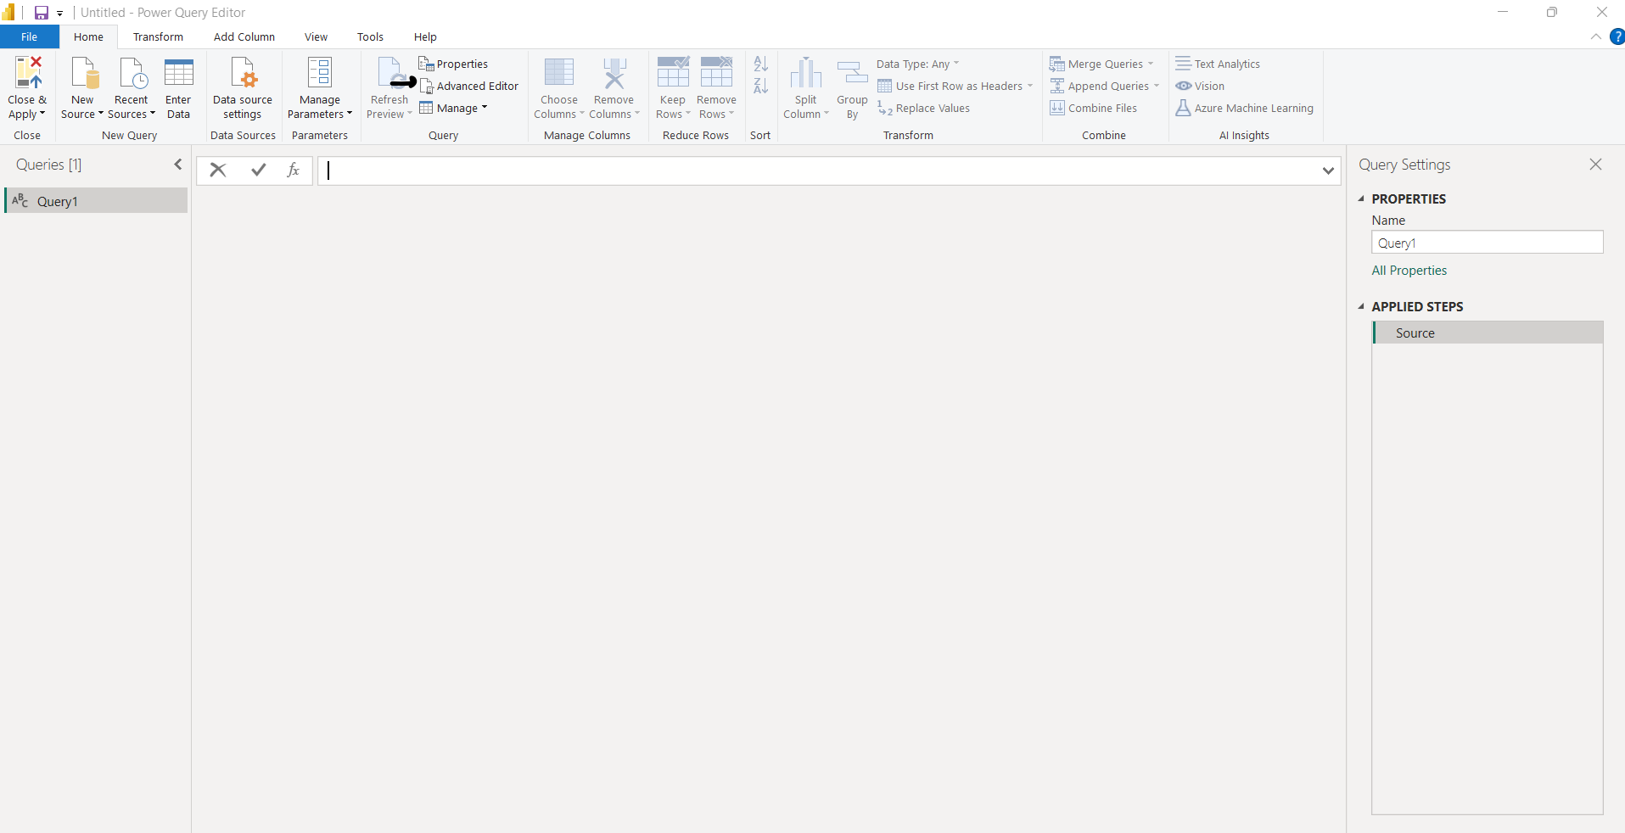Collapse the APPLIED STEPS section
Viewport: 1625px width, 833px height.
(1361, 306)
